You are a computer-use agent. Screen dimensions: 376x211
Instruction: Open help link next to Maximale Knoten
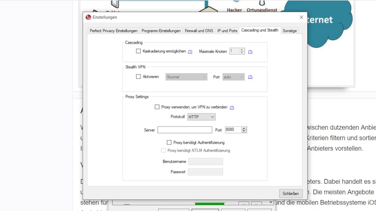pyautogui.click(x=250, y=52)
